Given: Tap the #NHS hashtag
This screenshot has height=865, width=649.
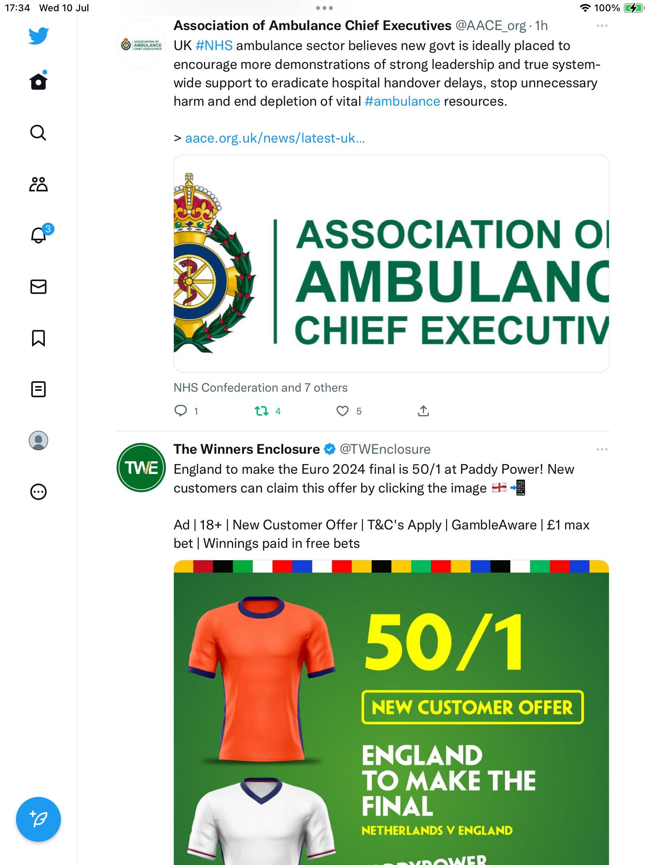Looking at the screenshot, I should point(214,46).
